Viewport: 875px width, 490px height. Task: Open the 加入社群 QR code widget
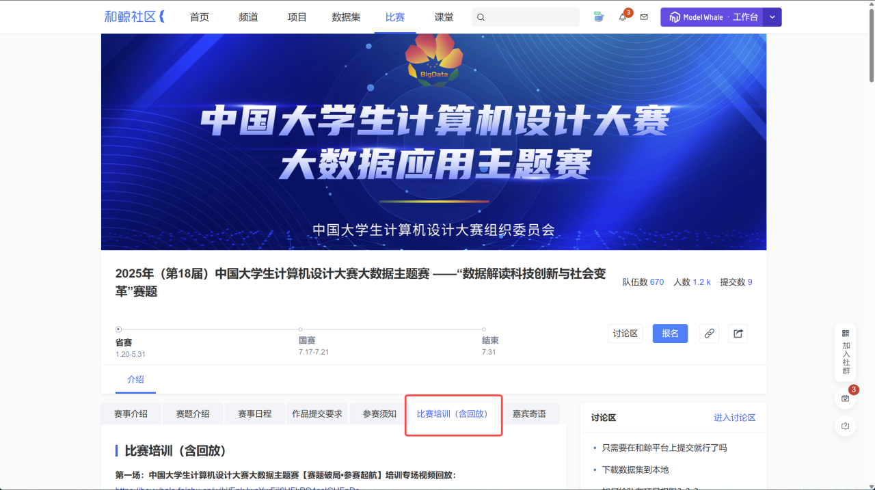[846, 352]
